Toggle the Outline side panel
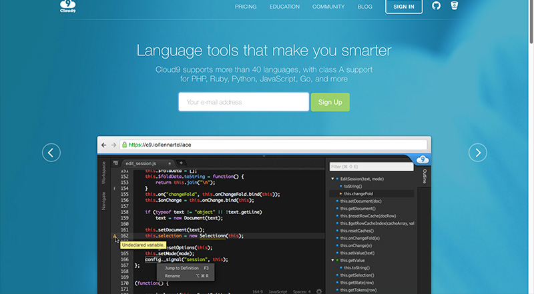Viewport: 534px width, 294px height. point(425,176)
